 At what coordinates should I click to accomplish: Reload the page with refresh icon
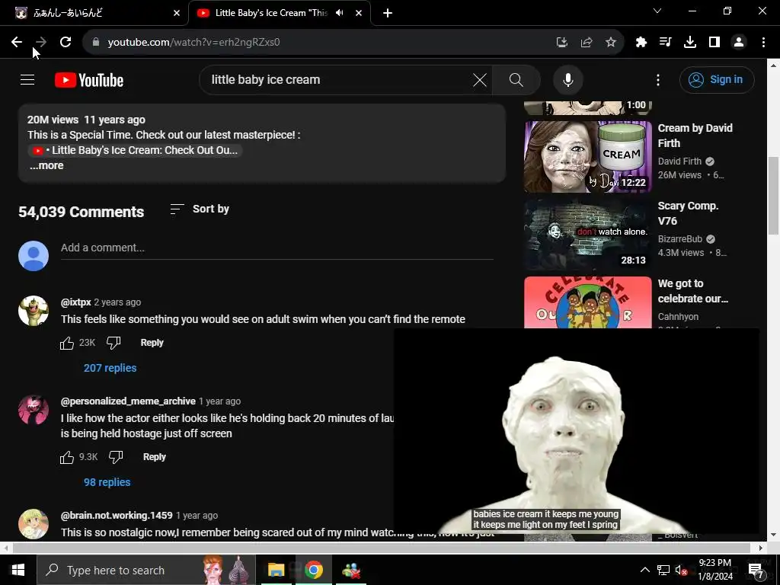[66, 43]
